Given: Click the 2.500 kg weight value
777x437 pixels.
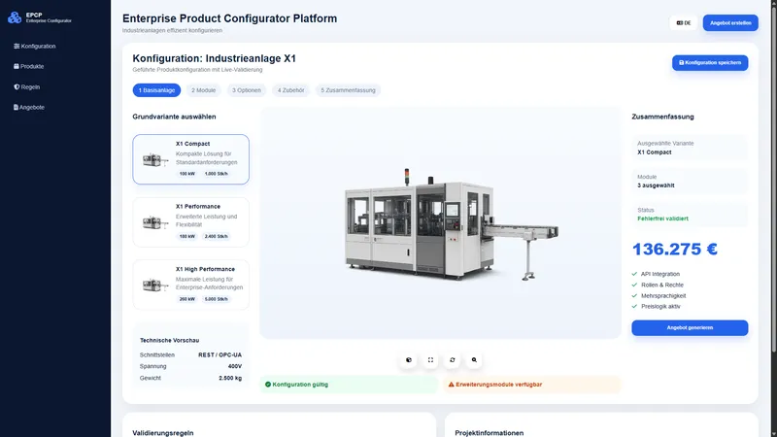Looking at the screenshot, I should pyautogui.click(x=230, y=378).
